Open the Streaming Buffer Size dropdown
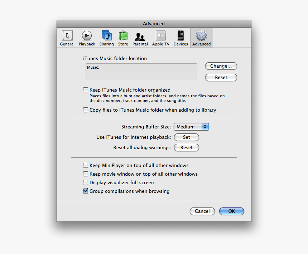This screenshot has height=254, width=308. coord(191,127)
